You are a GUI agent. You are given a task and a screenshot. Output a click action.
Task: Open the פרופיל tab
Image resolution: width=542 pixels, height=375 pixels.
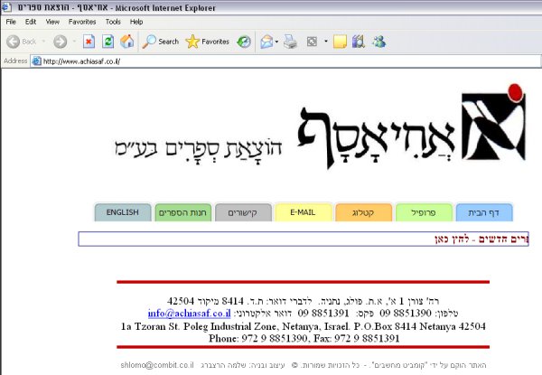[424, 212]
